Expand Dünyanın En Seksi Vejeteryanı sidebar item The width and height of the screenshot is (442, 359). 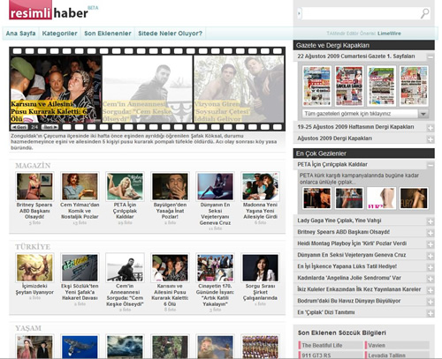[431, 256]
